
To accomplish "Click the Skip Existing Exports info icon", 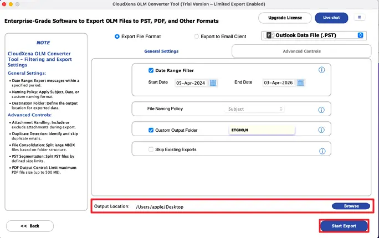I will [321, 151].
